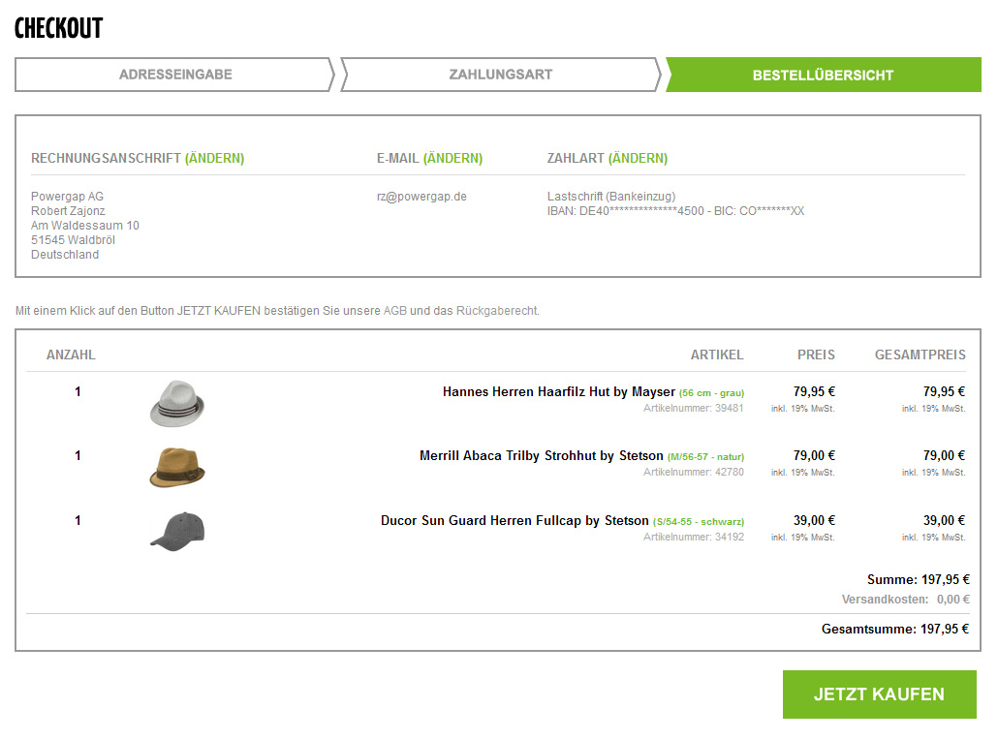Click the Hannes hat quantity 1
998x740 pixels.
pos(78,392)
